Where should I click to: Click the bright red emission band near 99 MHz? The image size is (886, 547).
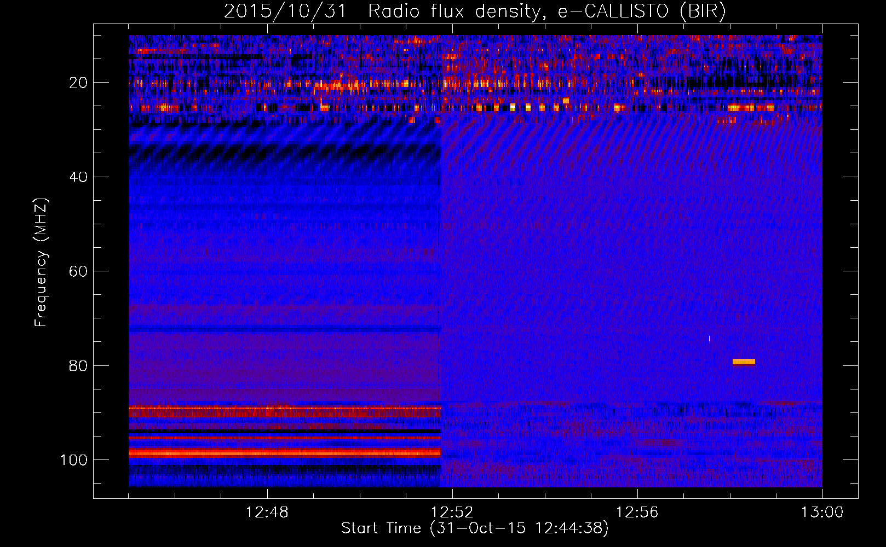pos(285,453)
